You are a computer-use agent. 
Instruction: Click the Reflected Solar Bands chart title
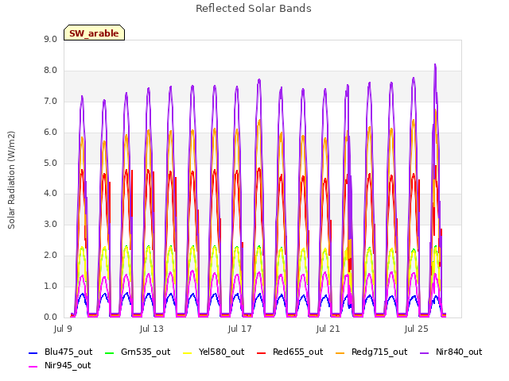pos(254,9)
